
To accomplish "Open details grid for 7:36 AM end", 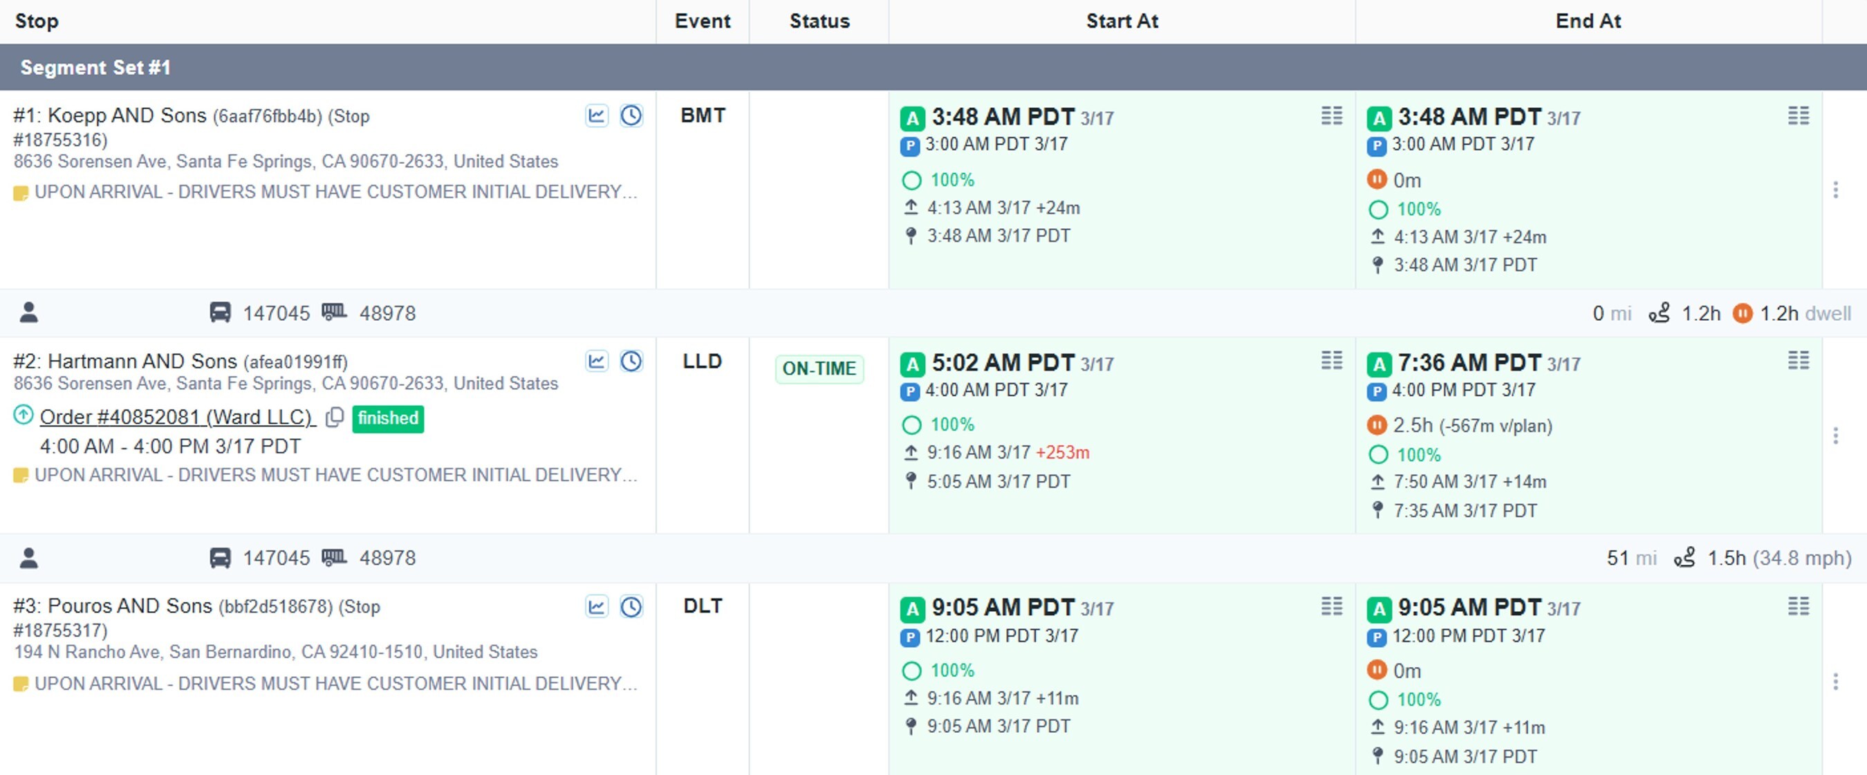I will pos(1798,361).
